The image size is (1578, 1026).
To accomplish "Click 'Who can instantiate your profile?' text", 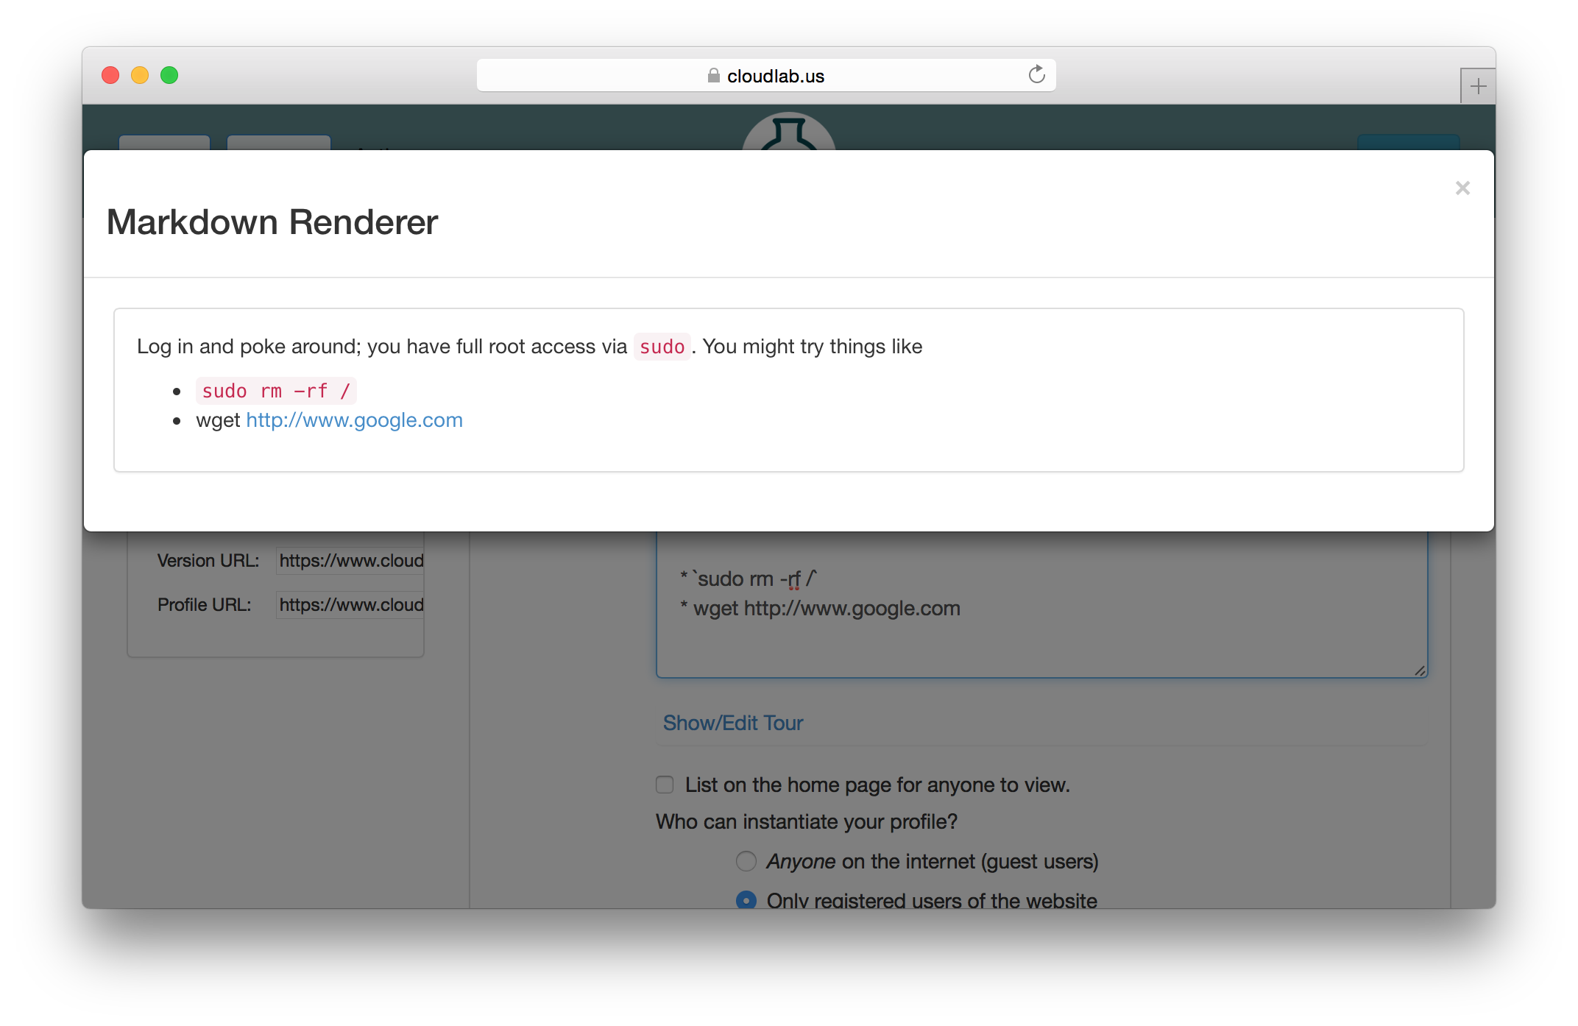I will point(806,821).
